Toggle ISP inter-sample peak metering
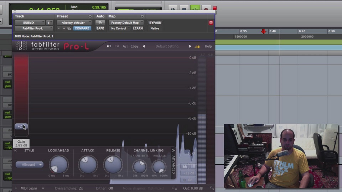This screenshot has height=192, width=342. pyautogui.click(x=189, y=180)
